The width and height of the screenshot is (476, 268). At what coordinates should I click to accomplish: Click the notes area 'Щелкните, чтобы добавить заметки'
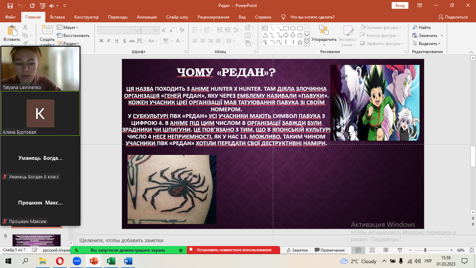pyautogui.click(x=121, y=240)
